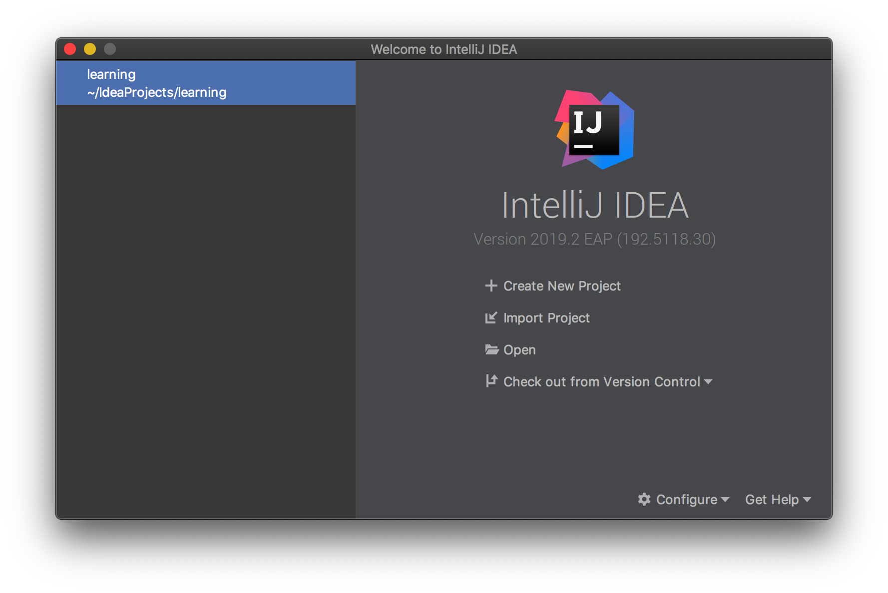This screenshot has height=593, width=888.
Task: Open the Get Help menu
Action: (772, 500)
